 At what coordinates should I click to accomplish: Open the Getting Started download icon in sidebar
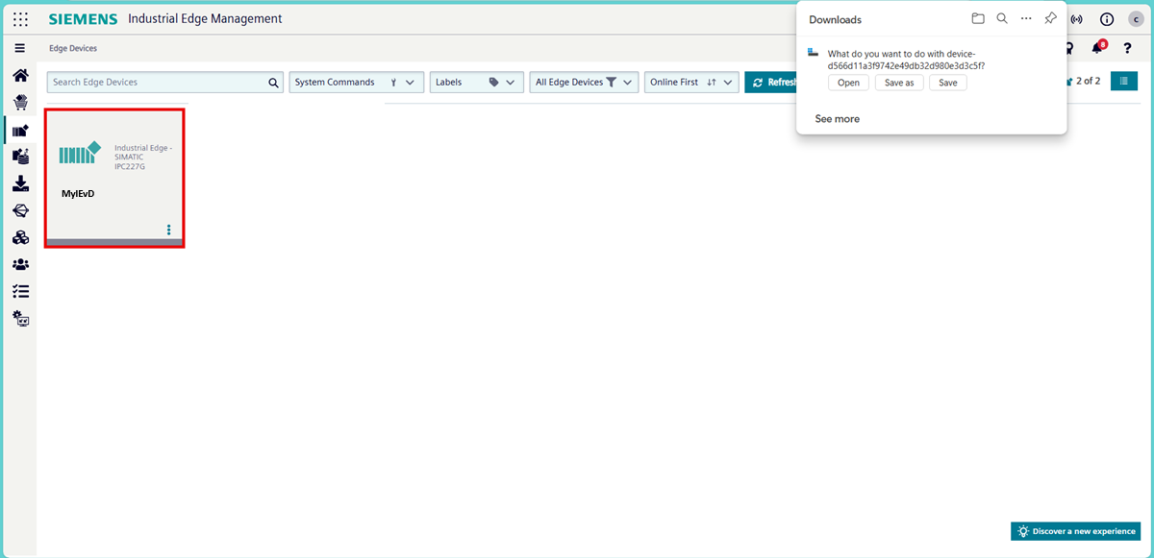coord(19,182)
